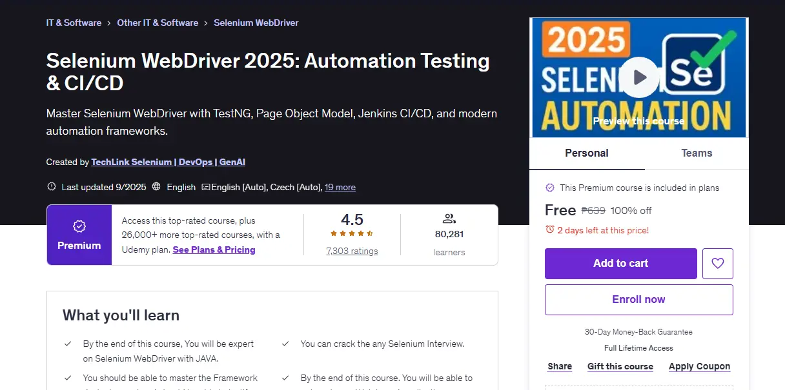Click checkmark beside 'master the Framework'

(x=68, y=378)
